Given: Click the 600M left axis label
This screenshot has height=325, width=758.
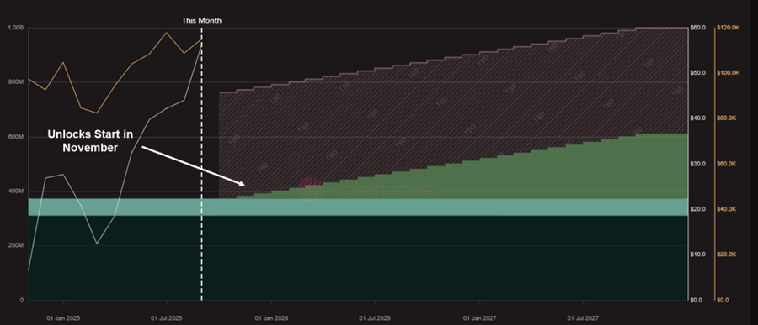Looking at the screenshot, I should click(15, 137).
